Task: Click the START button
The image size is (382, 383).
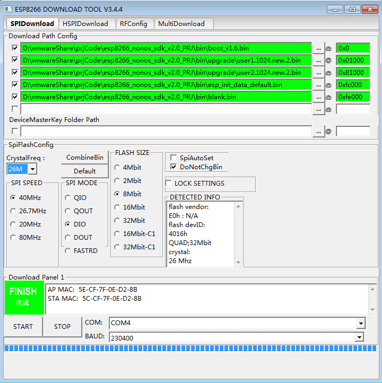Action: pyautogui.click(x=23, y=327)
